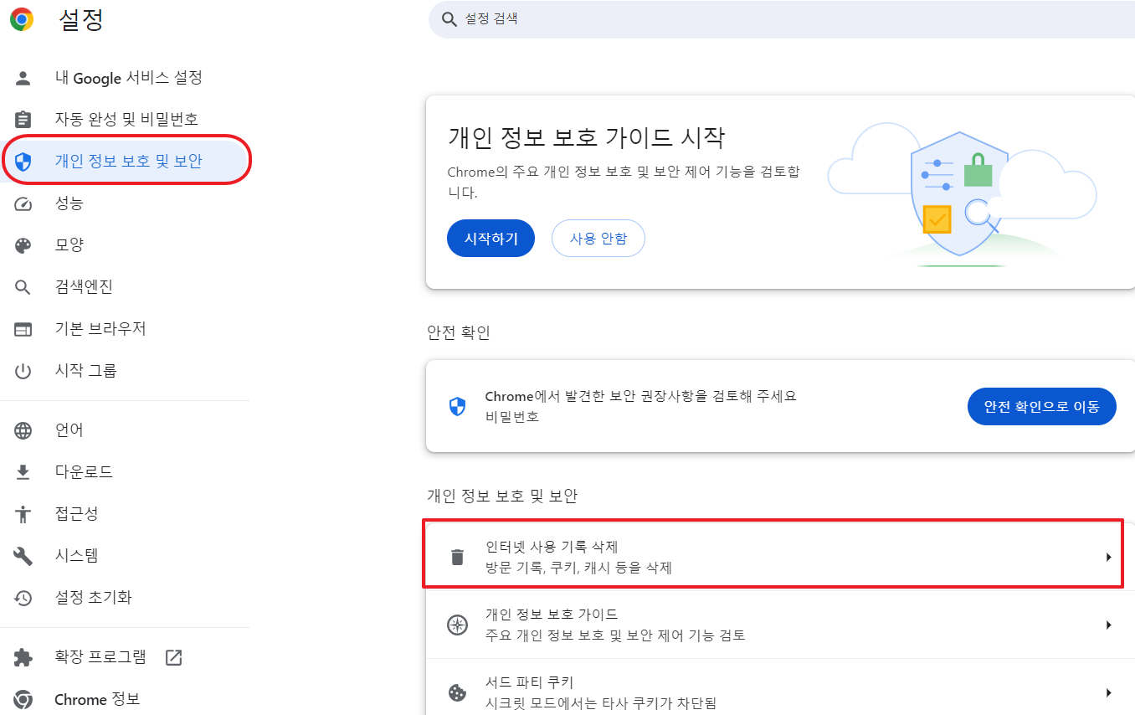Click the speedometer icon next to 성능

tap(25, 203)
